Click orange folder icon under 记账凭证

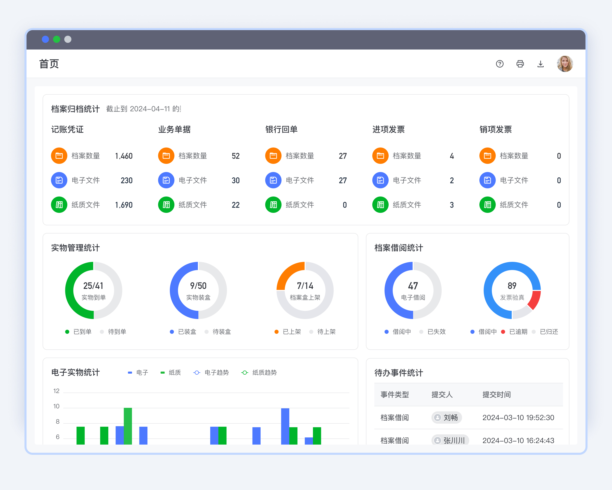(59, 156)
